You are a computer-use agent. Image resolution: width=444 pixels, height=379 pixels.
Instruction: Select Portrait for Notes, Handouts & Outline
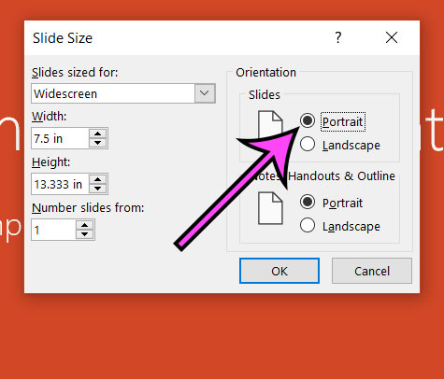[308, 202]
